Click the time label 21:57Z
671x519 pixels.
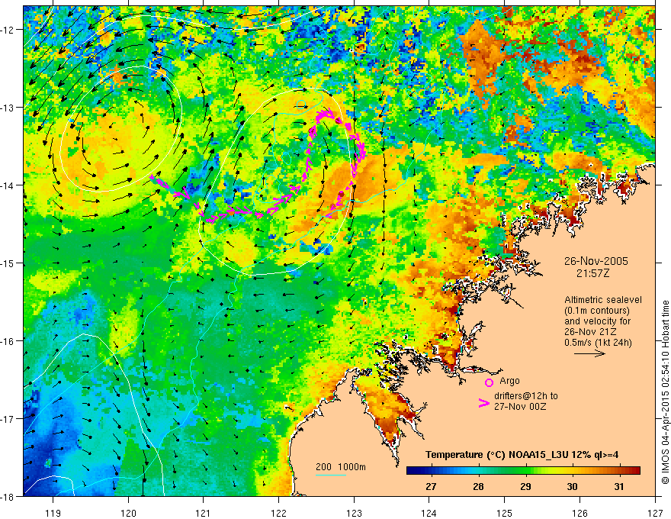[x=592, y=273]
